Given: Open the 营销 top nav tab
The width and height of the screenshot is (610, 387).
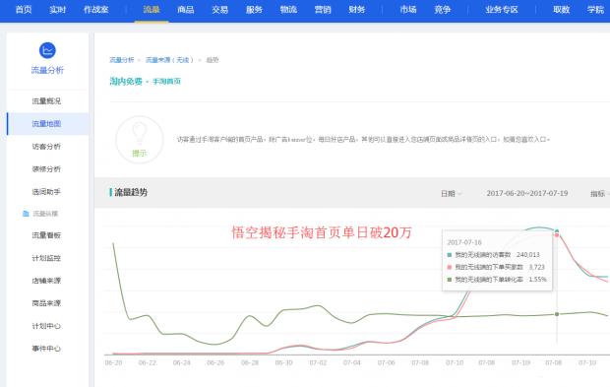Looking at the screenshot, I should 323,10.
